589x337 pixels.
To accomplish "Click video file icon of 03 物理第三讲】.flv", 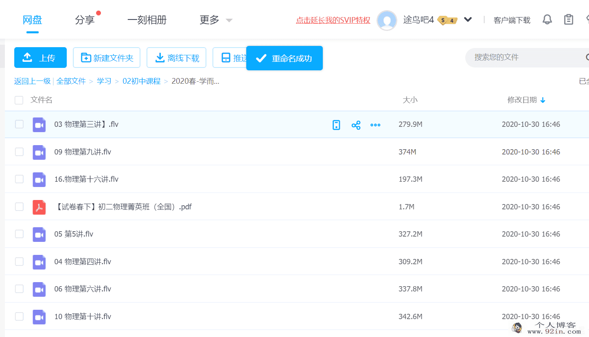I will tap(39, 124).
